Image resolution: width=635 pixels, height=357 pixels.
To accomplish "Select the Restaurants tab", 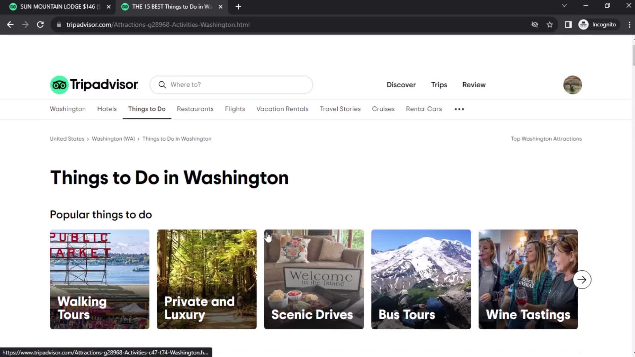I will (195, 108).
